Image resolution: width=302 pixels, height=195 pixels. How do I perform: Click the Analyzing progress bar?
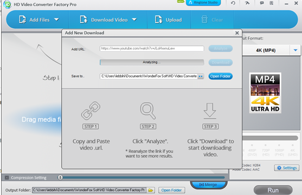(152, 62)
